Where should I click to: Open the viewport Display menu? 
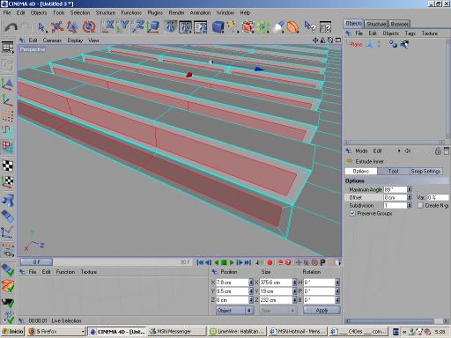point(75,40)
